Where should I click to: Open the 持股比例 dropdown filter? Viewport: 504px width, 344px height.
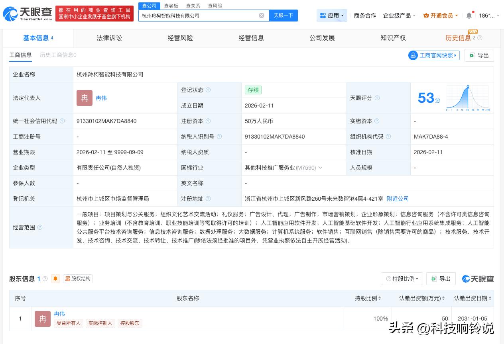tap(402, 279)
